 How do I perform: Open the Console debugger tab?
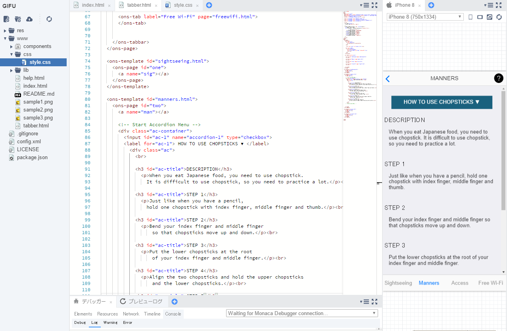click(173, 314)
